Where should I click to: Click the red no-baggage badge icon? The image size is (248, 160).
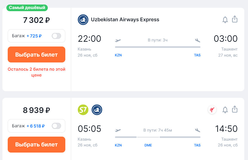(x=212, y=110)
